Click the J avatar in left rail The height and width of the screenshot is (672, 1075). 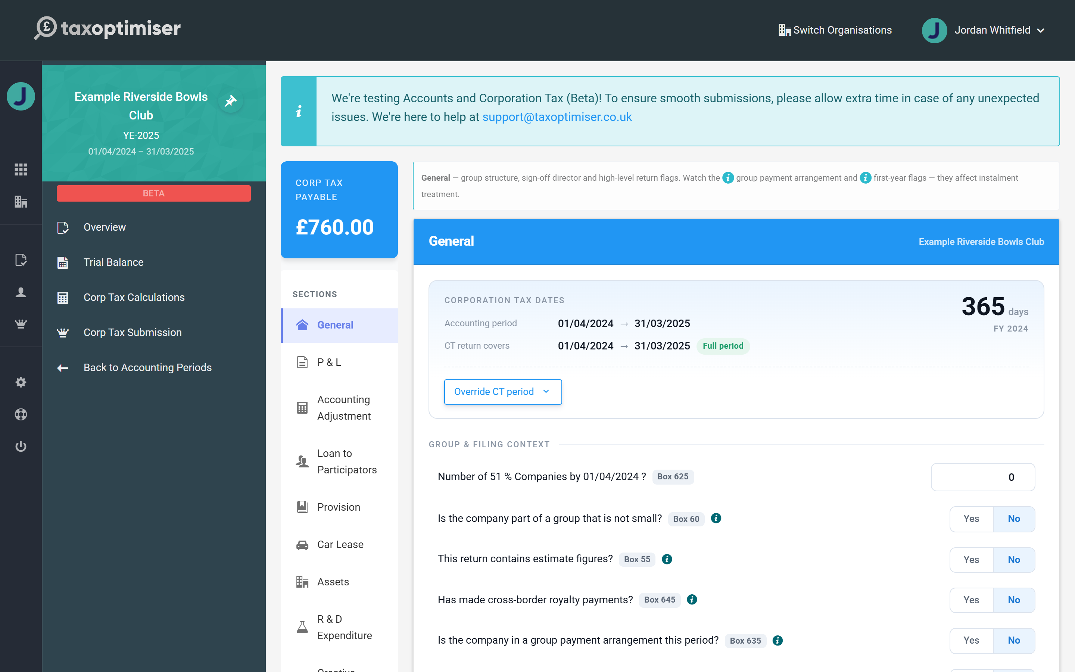pos(21,96)
